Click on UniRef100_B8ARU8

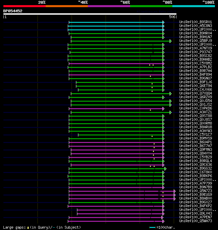point(196,127)
